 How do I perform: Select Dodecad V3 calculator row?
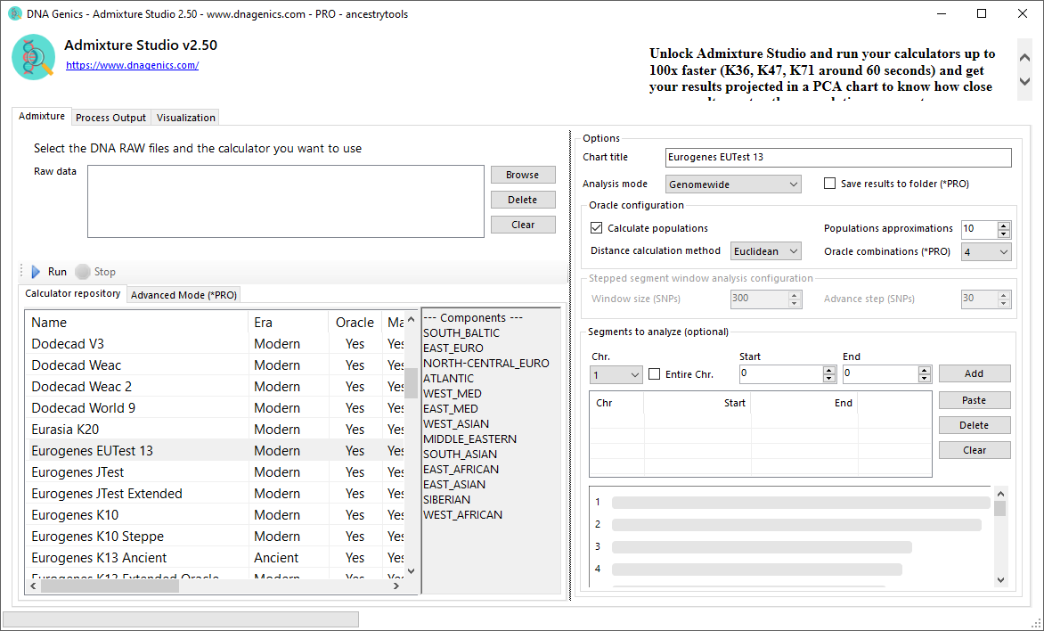[215, 344]
